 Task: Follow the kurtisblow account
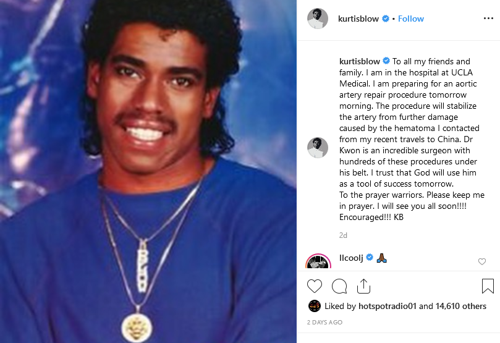click(411, 19)
